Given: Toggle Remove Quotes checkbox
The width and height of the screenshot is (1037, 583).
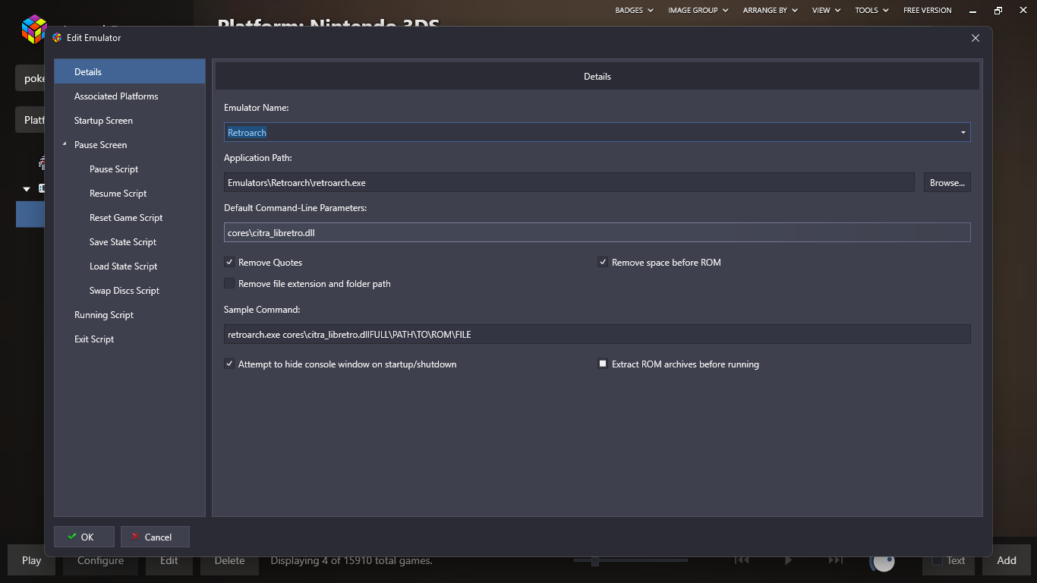Looking at the screenshot, I should pyautogui.click(x=229, y=262).
